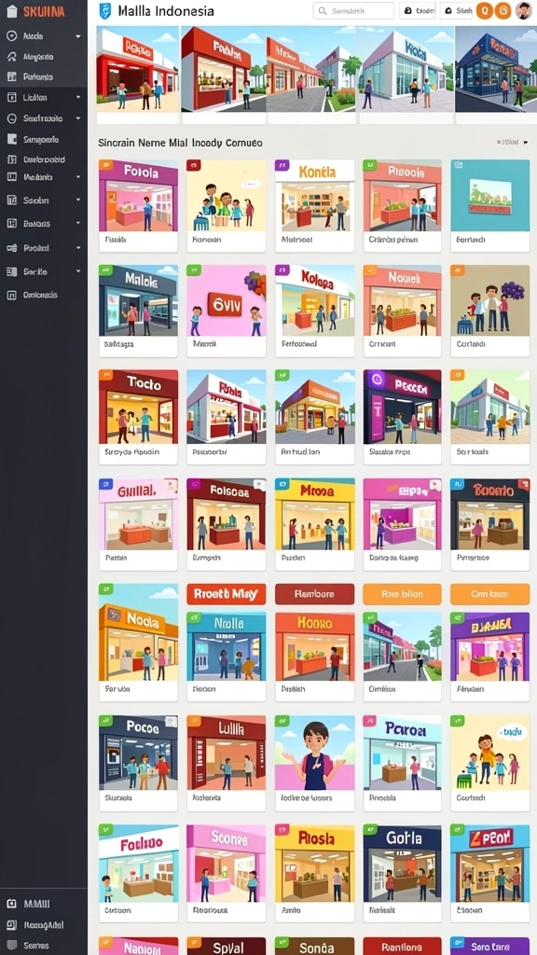Open the Gotla store thumbnail
Viewport: 537px width, 955px height.
(402, 864)
